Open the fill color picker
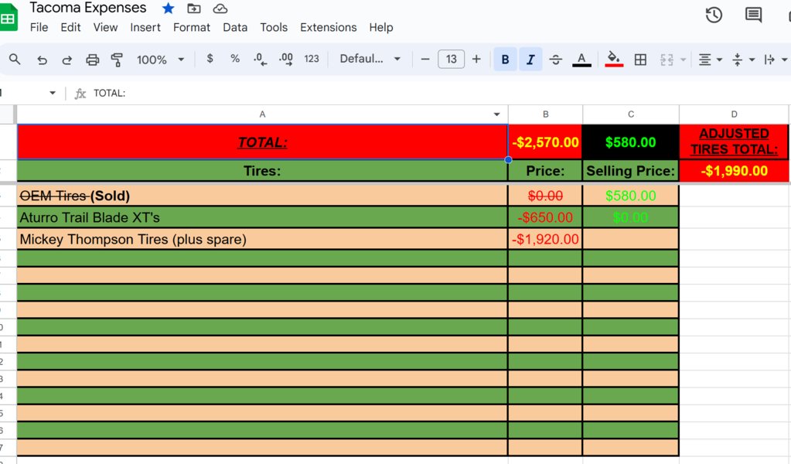The image size is (791, 464). pyautogui.click(x=613, y=59)
